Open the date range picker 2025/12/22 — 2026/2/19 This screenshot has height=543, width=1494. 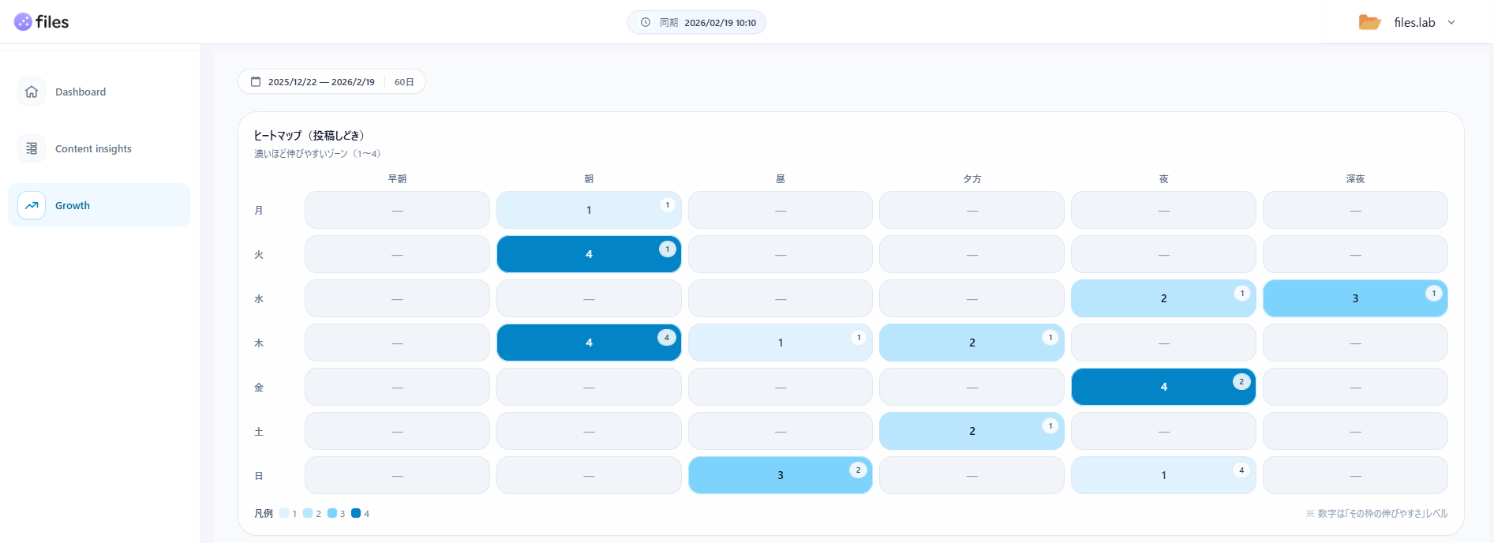tap(320, 82)
